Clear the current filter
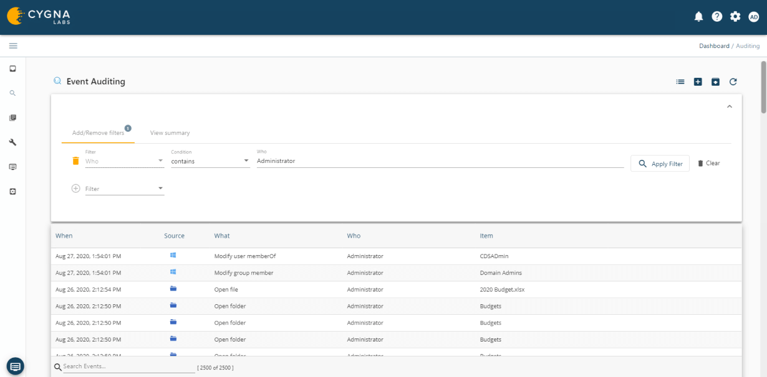Image resolution: width=767 pixels, height=377 pixels. pos(708,163)
